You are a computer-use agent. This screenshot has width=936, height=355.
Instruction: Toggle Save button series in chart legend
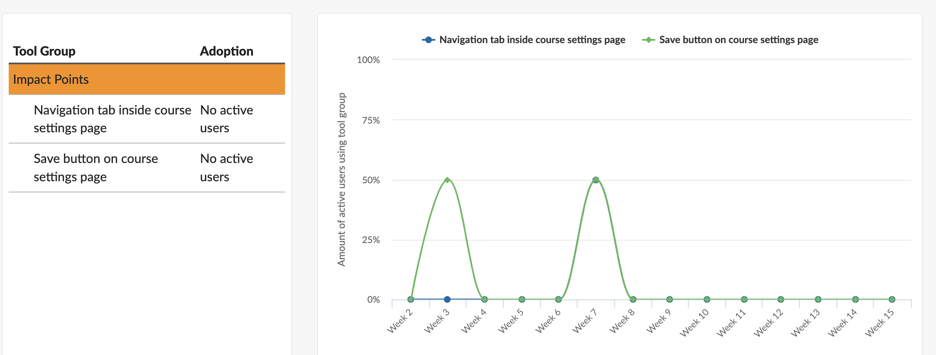pos(730,40)
